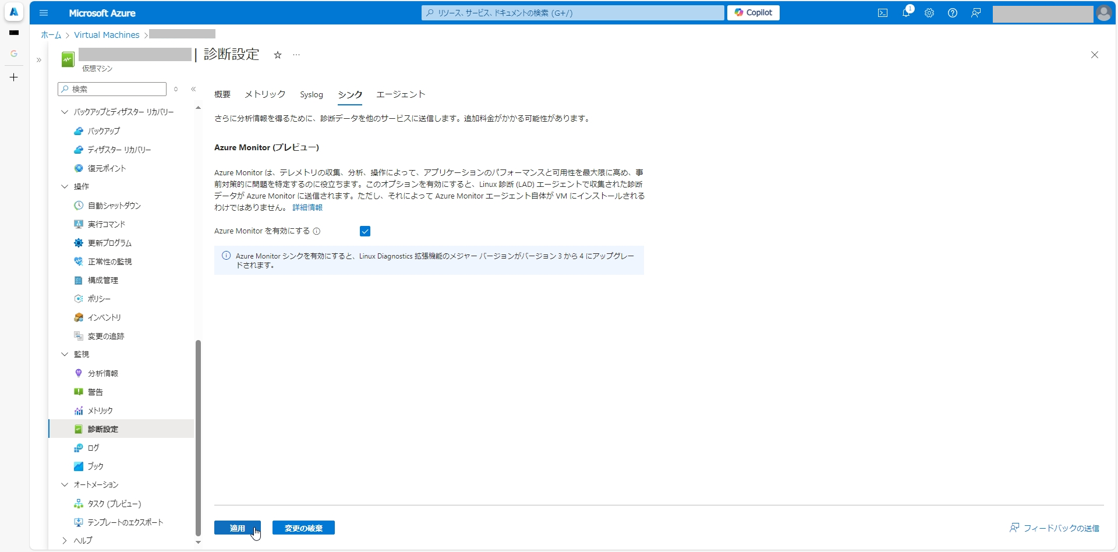Screen dimensions: 1118x552
Task: Launch Copilot
Action: [753, 13]
